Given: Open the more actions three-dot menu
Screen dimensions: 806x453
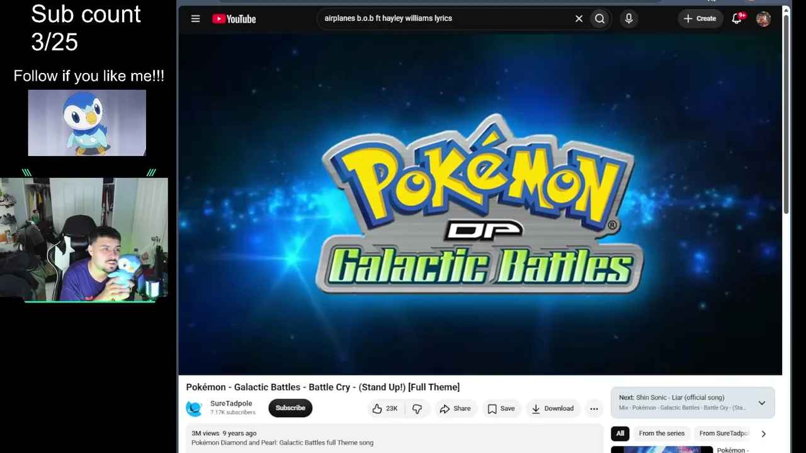Looking at the screenshot, I should coord(594,408).
